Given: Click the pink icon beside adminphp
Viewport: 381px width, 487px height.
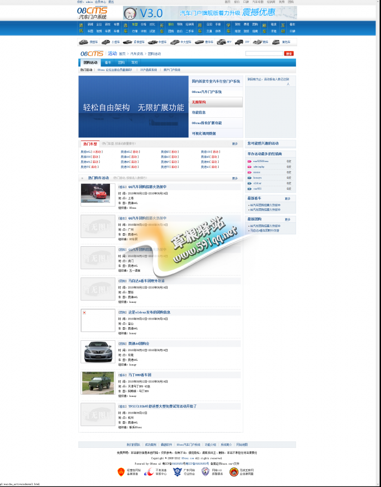Looking at the screenshot, I should pyautogui.click(x=249, y=167).
